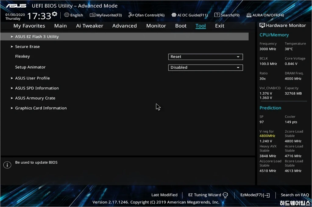312x207 pixels.
Task: Expand ASUS Armoury Crate
Action: [35, 98]
